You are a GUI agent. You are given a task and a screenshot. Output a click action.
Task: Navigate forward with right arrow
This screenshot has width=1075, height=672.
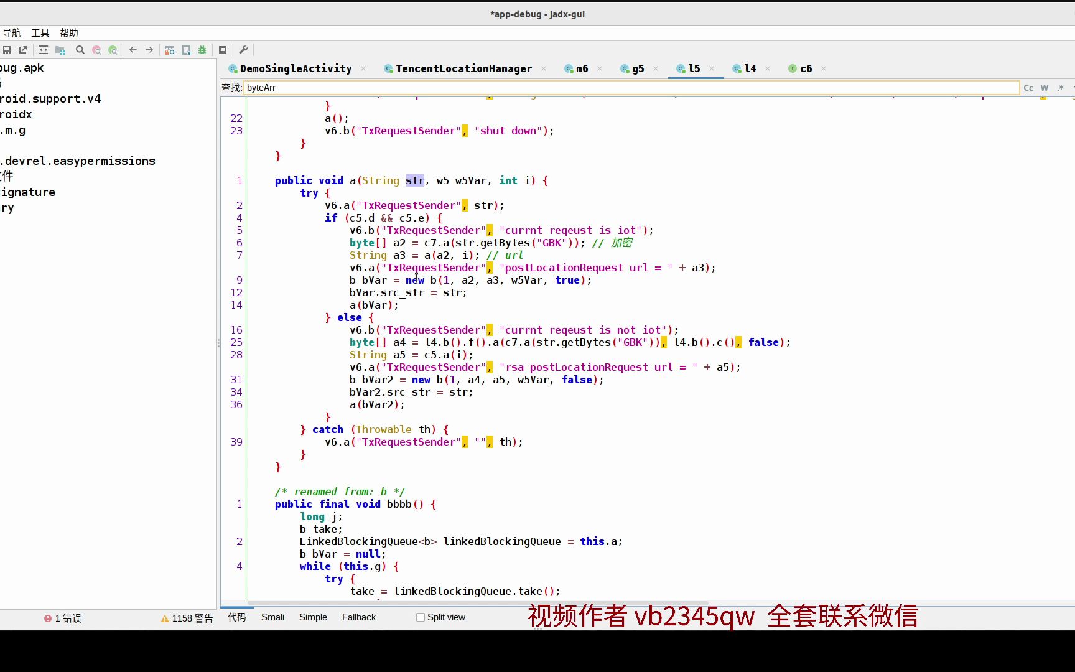click(149, 50)
